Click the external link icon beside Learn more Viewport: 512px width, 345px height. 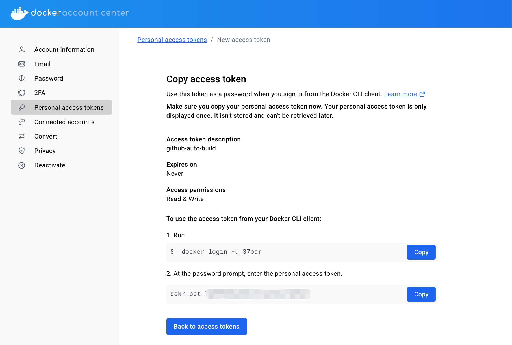[422, 94]
